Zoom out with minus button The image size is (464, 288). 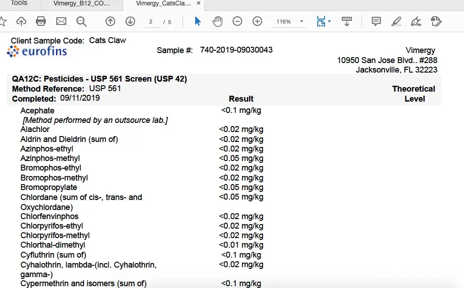click(237, 21)
